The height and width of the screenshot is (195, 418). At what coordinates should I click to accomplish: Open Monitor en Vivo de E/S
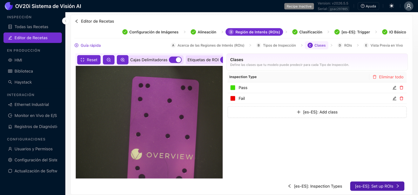click(x=33, y=116)
